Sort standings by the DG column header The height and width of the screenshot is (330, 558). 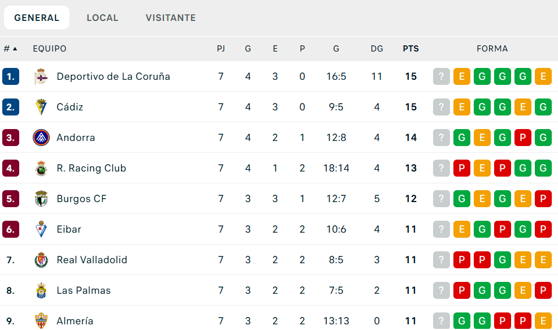(x=377, y=49)
